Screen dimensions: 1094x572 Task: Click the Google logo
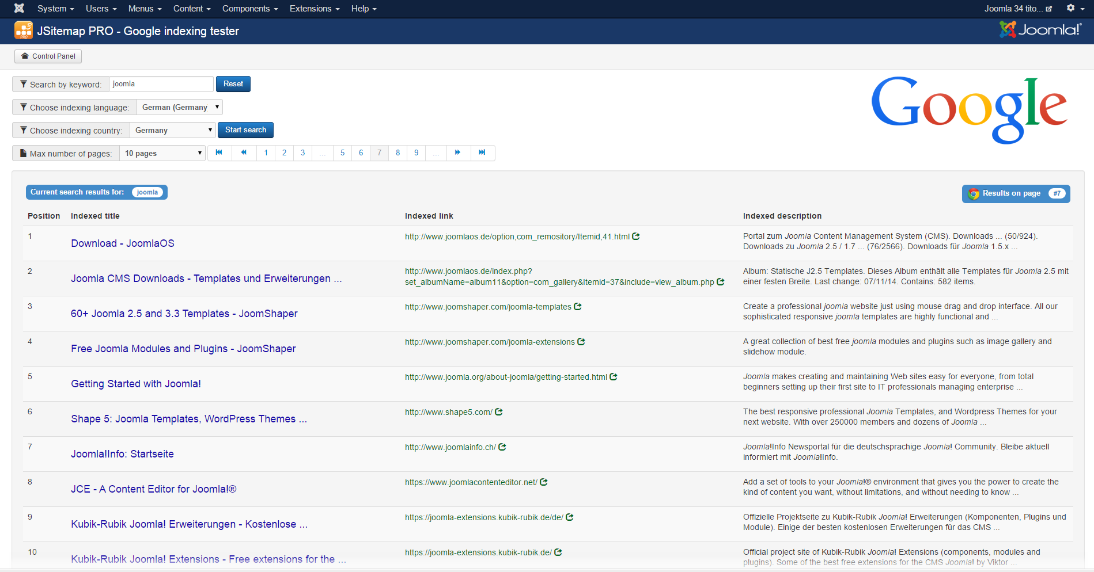970,110
